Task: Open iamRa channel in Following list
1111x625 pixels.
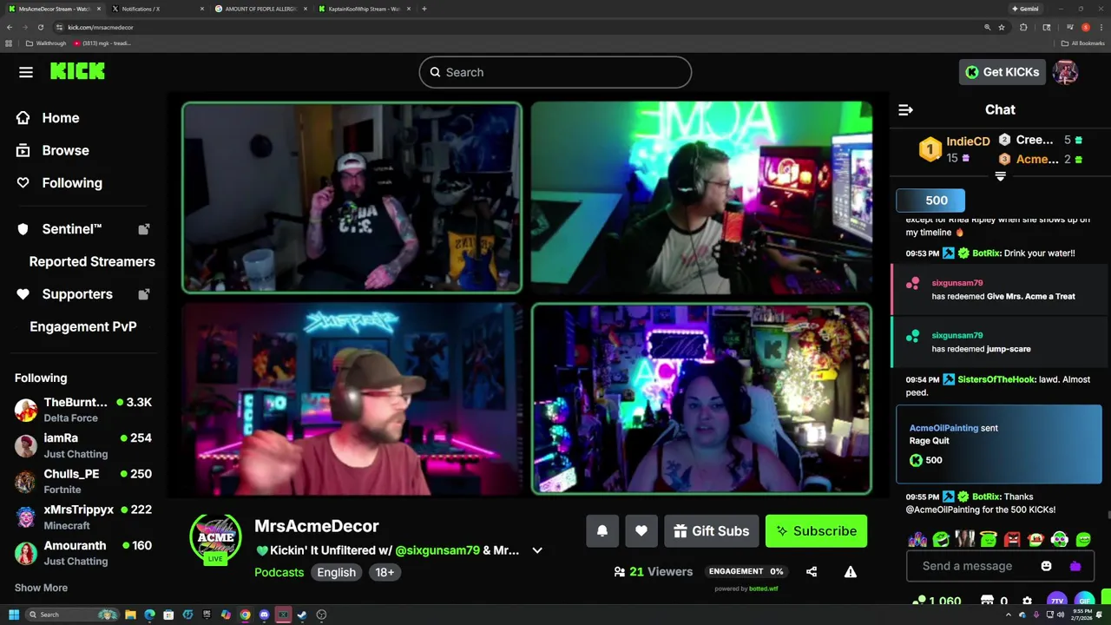Action: pyautogui.click(x=83, y=445)
